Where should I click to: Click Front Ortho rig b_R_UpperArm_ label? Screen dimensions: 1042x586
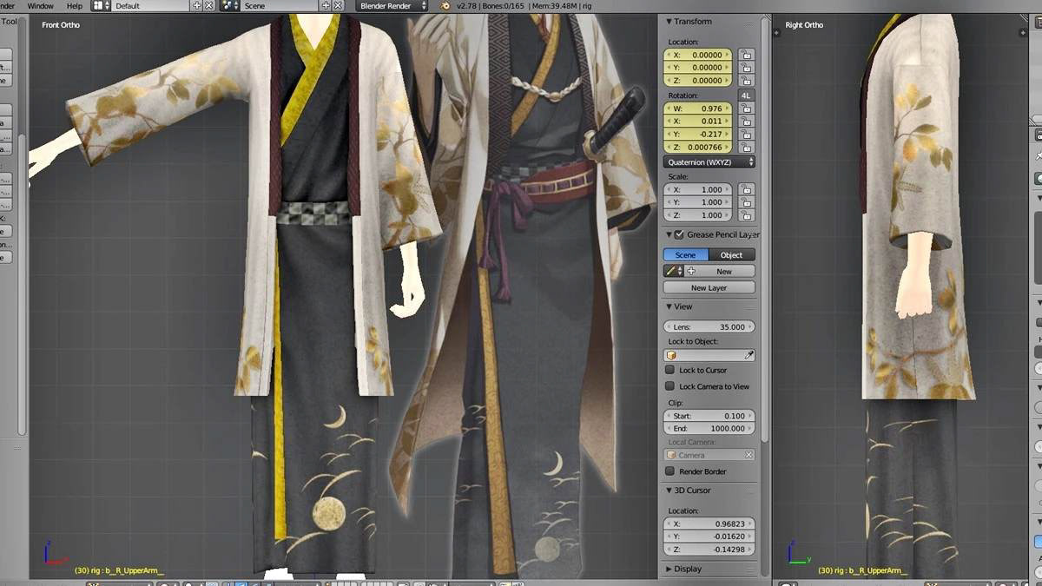(119, 570)
